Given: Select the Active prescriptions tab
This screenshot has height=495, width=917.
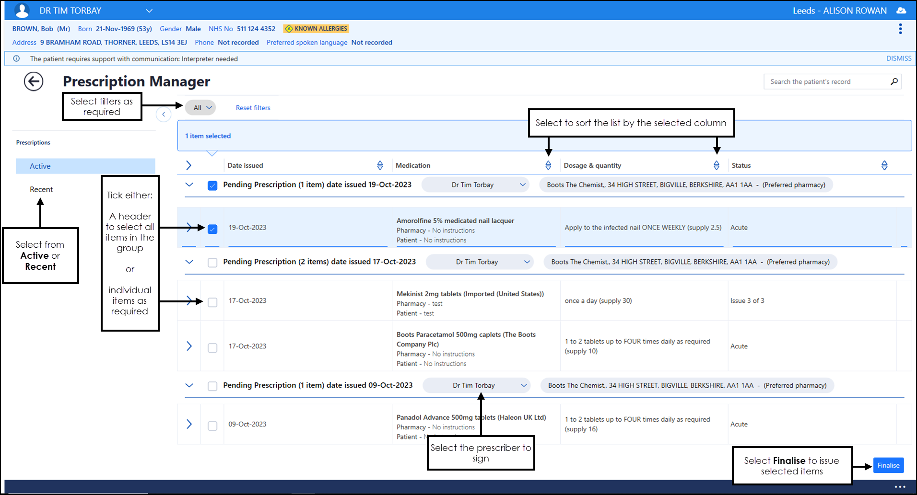Looking at the screenshot, I should pyautogui.click(x=40, y=166).
